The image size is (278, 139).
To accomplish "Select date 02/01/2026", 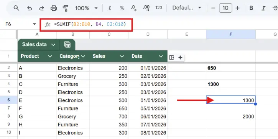I will tap(148, 76).
